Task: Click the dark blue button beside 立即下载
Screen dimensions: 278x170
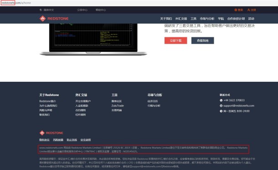Action: [203, 40]
